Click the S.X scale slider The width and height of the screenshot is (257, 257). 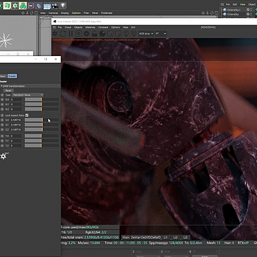[x=42, y=120]
